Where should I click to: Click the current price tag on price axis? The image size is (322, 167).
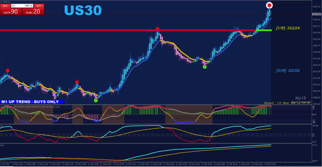pyautogui.click(x=316, y=14)
